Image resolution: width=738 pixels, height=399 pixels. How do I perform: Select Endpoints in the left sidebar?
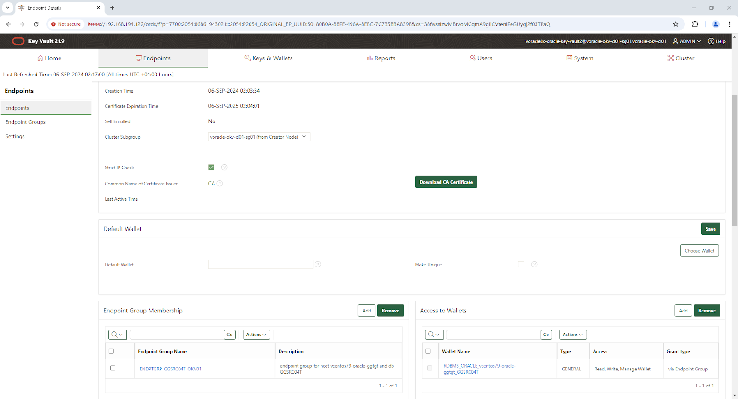click(x=46, y=108)
